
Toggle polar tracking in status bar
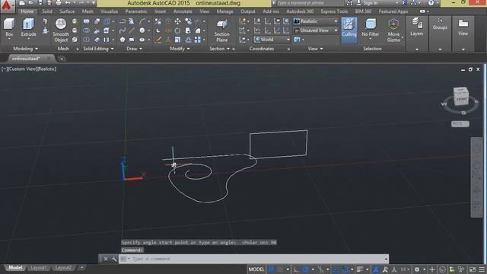(305, 269)
